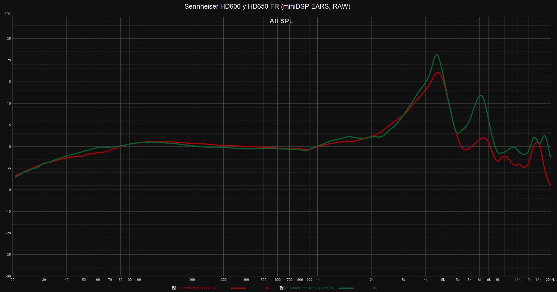Click the 10k frequency axis label
Image resolution: width=557 pixels, height=292 pixels.
(x=497, y=280)
